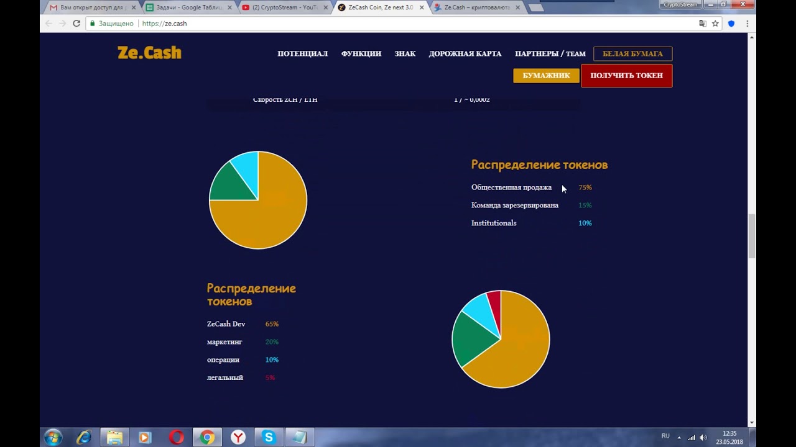Click the scrollbar down arrow

pos(751,423)
